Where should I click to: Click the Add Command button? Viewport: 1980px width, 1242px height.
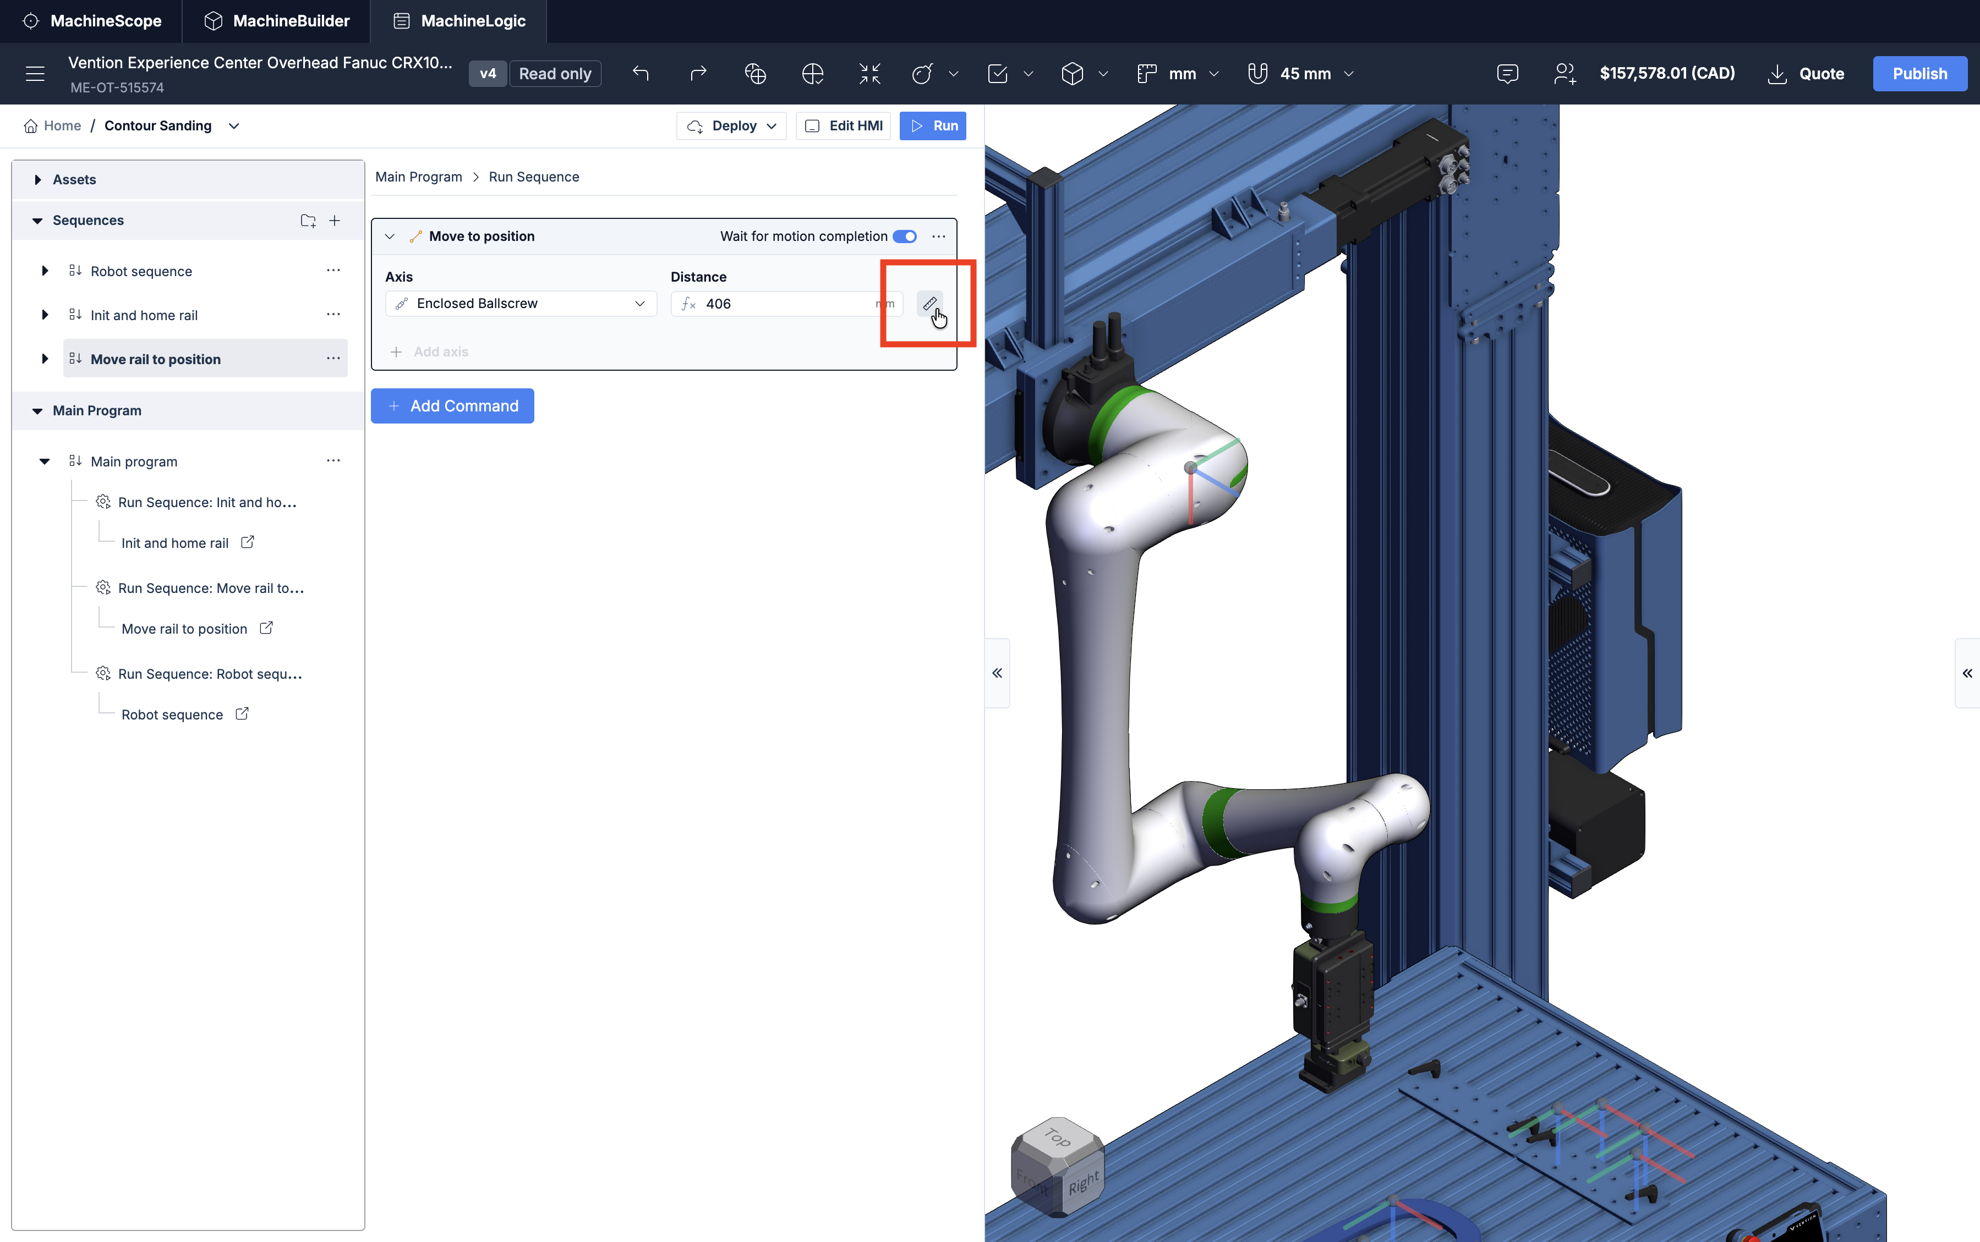pos(453,406)
